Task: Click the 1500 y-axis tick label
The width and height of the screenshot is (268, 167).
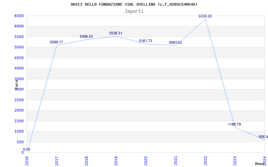Action: 19,121
